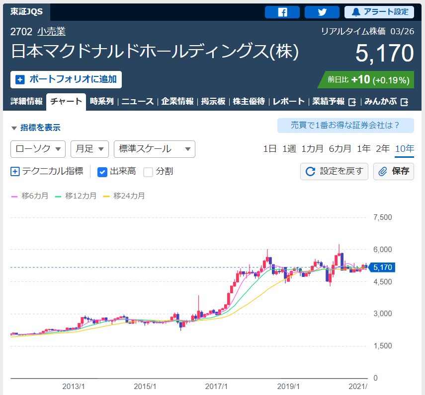The width and height of the screenshot is (425, 395).
Task: Select the 6カ月 chart range
Action: point(340,148)
